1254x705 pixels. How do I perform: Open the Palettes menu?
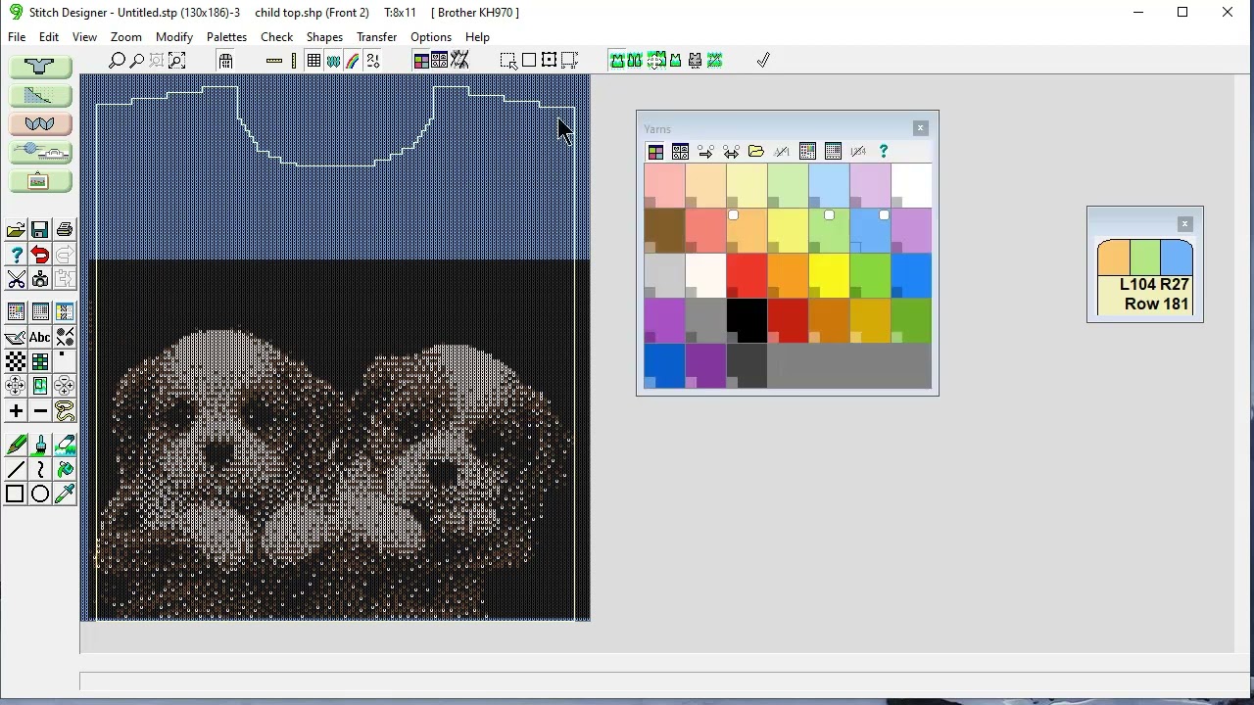pyautogui.click(x=226, y=37)
